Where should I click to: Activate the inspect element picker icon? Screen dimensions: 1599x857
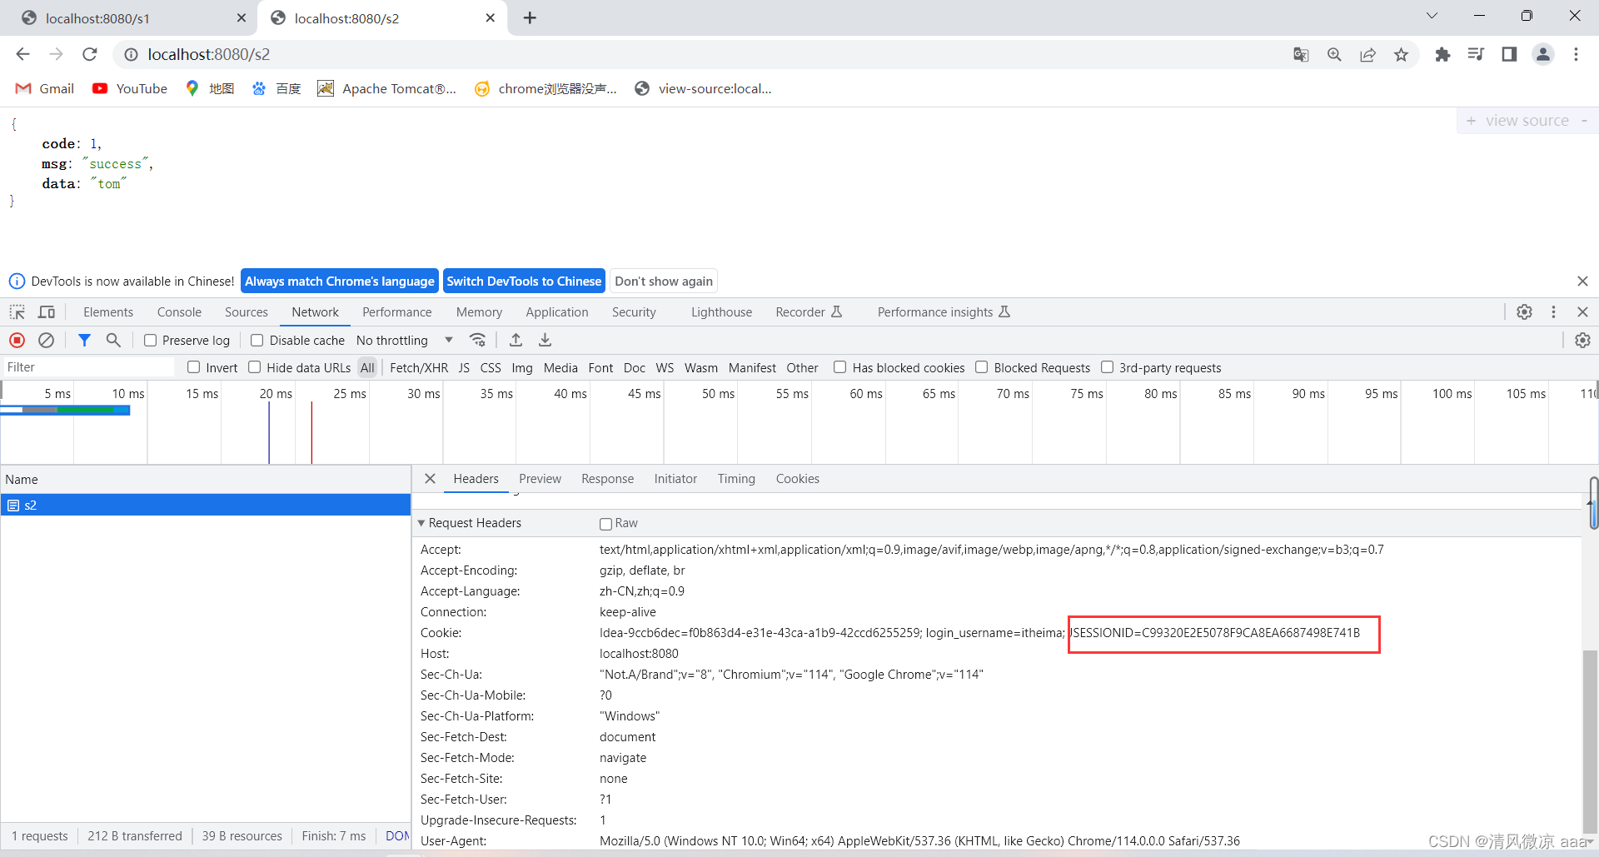point(17,311)
